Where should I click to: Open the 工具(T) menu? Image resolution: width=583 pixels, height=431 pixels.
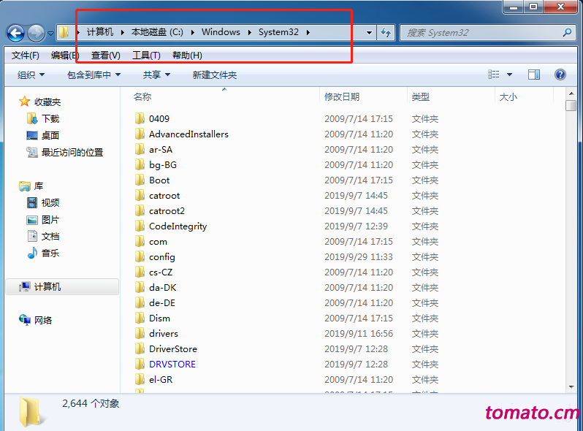point(146,56)
